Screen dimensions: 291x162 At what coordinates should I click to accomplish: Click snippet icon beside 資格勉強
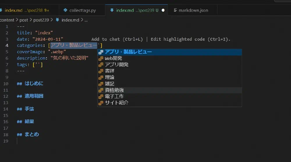101,90
